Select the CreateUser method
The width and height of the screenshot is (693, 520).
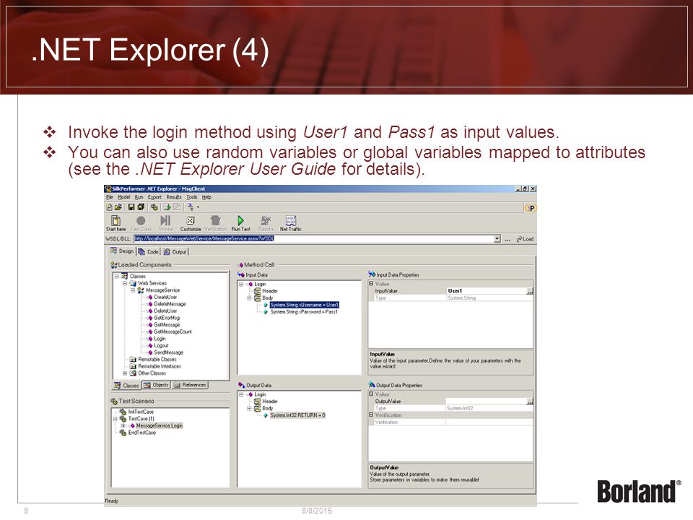click(x=165, y=298)
